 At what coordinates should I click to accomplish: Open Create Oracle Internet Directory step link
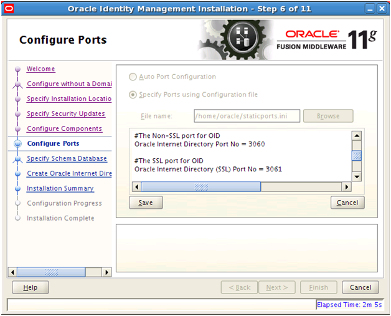[x=69, y=173]
